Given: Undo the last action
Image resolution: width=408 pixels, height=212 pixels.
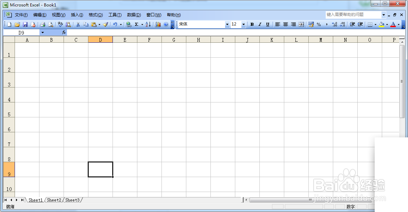Looking at the screenshot, I should tap(115, 24).
